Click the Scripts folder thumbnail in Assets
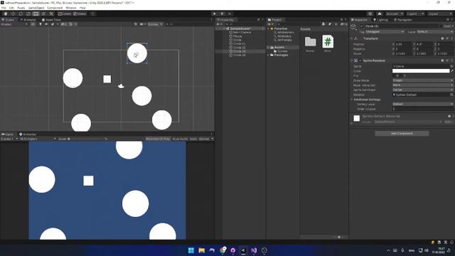Viewport: 455px width, 256px height. 310,42
